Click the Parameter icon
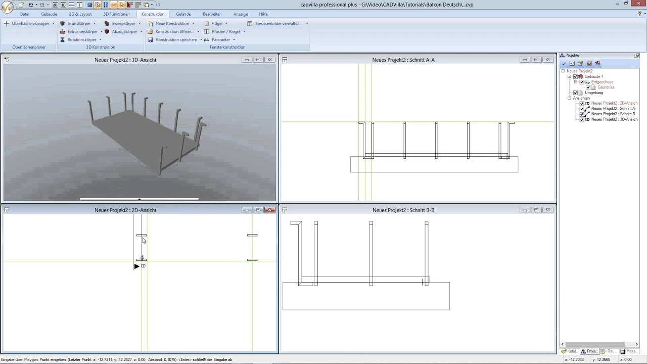The width and height of the screenshot is (647, 364). click(x=206, y=40)
